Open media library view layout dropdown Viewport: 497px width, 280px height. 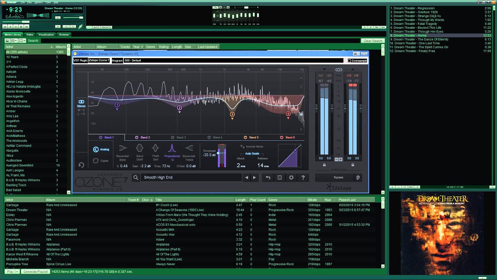pos(14,40)
